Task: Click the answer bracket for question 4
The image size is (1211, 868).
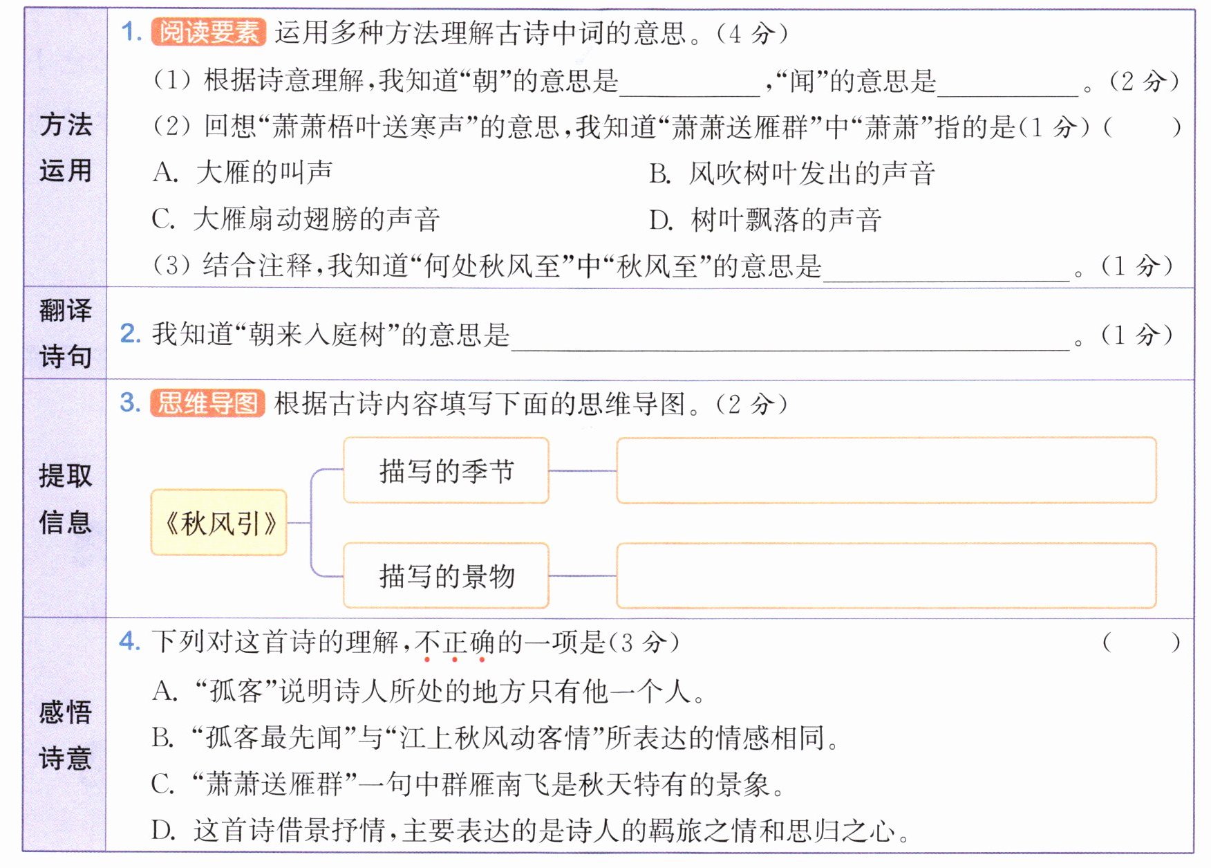Action: click(1140, 643)
